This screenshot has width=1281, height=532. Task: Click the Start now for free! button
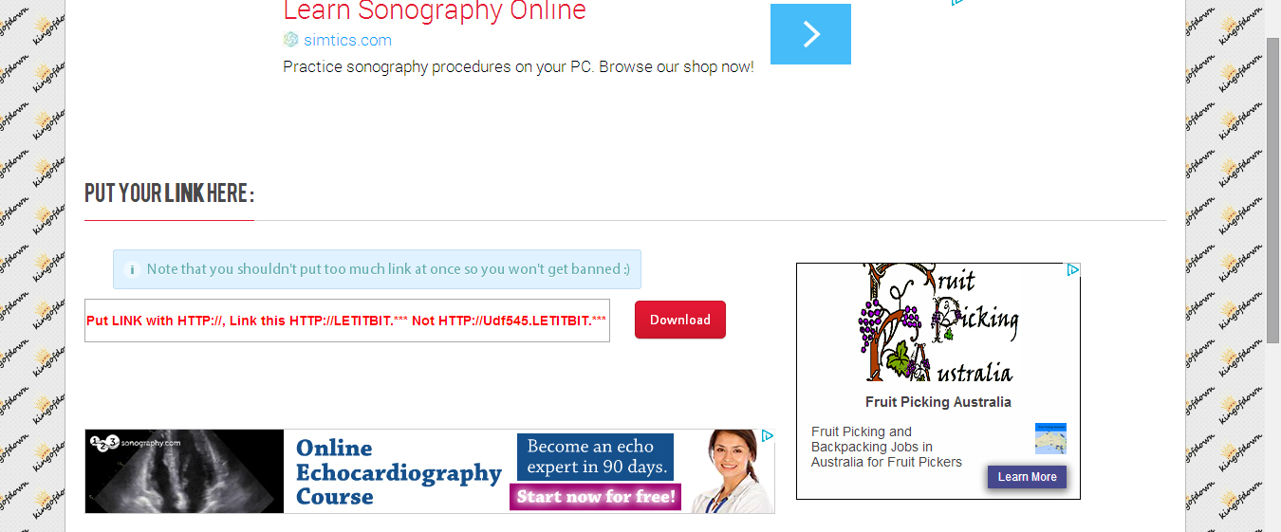coord(596,497)
